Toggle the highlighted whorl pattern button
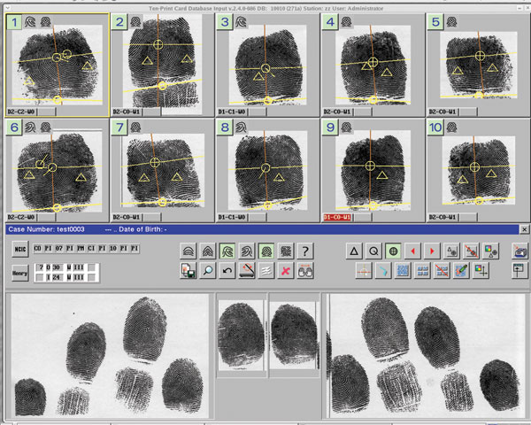The image size is (531, 425). point(227,251)
